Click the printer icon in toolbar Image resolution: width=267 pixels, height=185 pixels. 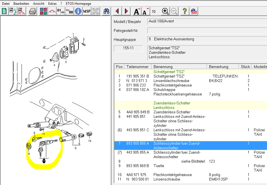(32, 11)
